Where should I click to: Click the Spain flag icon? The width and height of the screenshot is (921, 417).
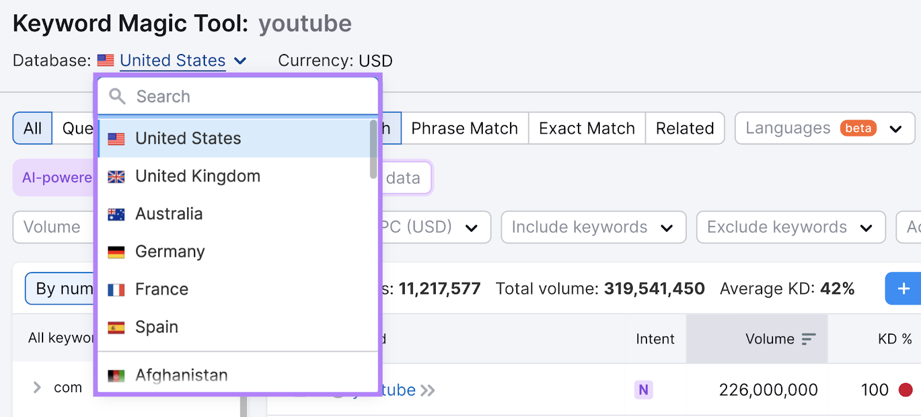tap(116, 327)
